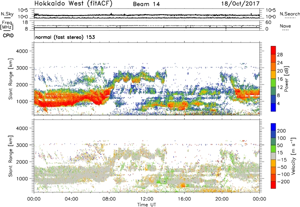The width and height of the screenshot is (300, 207).
Task: Click the red top segment of the Power color bar
Action: tap(273, 50)
